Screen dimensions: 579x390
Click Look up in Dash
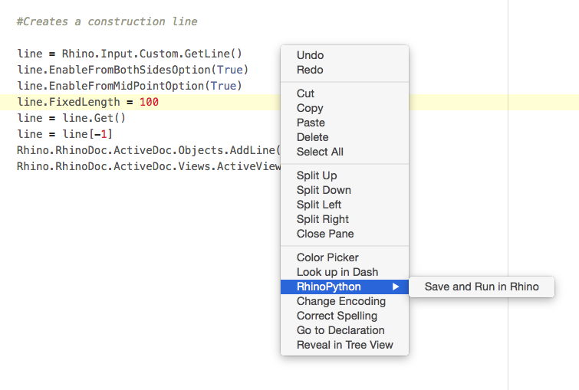[x=344, y=272]
